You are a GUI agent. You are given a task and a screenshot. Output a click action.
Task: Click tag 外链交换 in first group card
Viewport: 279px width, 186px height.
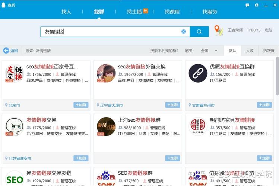(73, 80)
